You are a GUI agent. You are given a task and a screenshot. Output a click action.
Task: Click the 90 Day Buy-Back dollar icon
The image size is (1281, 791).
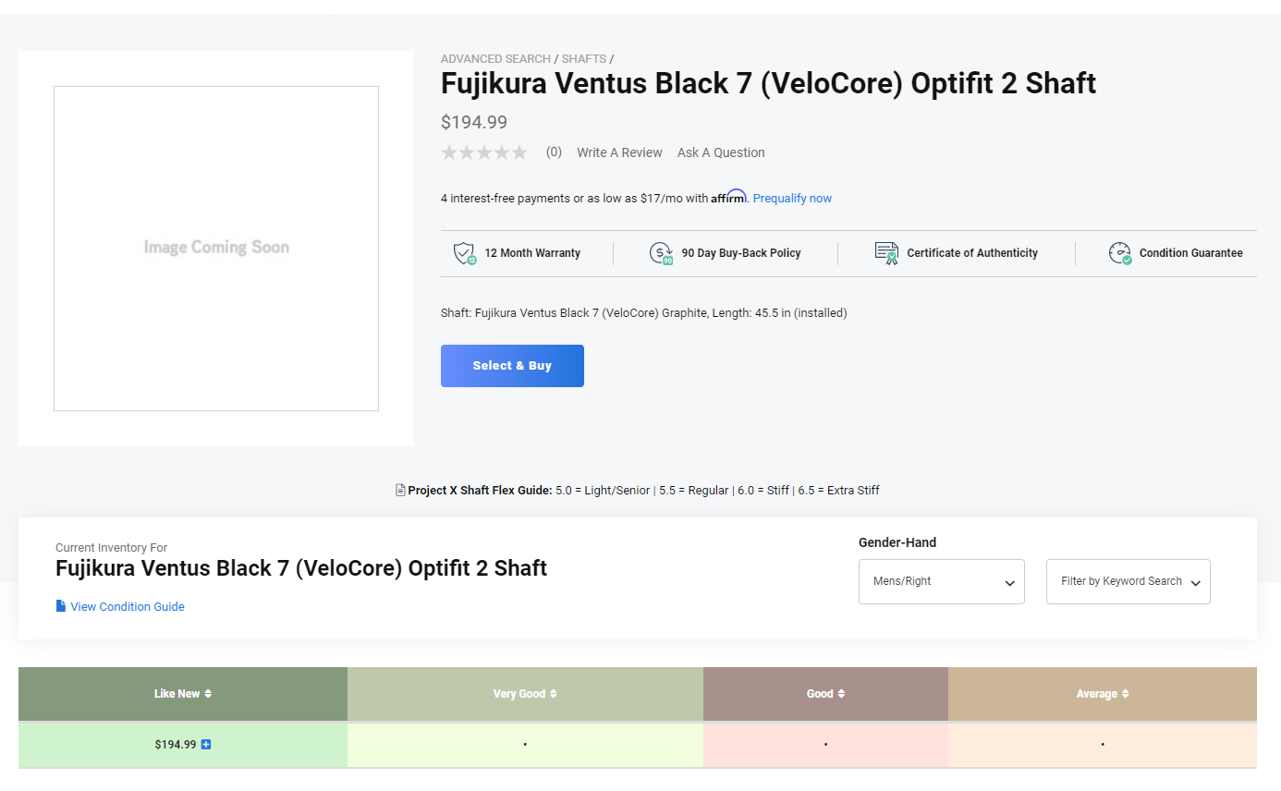[x=661, y=253]
